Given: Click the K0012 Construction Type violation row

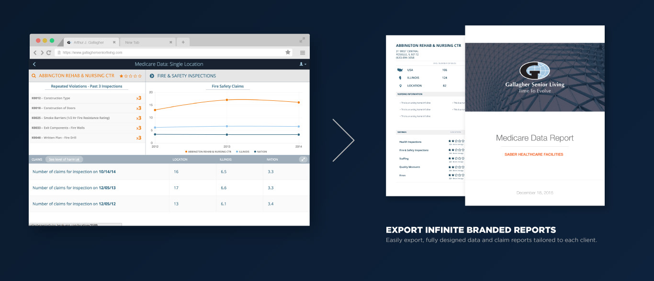Looking at the screenshot, I should click(87, 98).
